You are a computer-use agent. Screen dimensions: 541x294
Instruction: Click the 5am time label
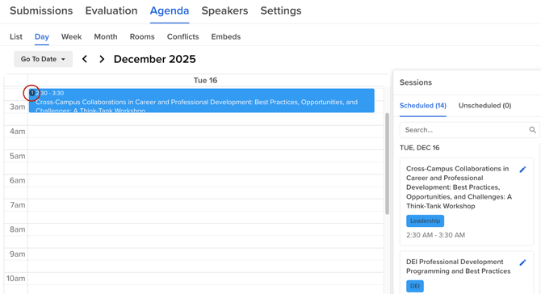pyautogui.click(x=17, y=156)
